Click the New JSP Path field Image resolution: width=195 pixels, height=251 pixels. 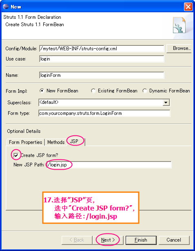click(109, 165)
